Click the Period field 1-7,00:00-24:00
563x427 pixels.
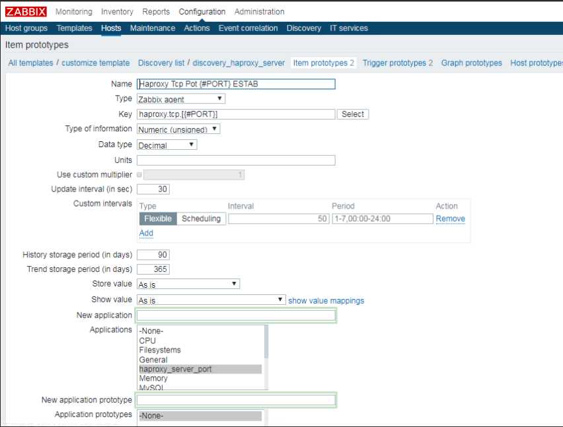click(383, 218)
